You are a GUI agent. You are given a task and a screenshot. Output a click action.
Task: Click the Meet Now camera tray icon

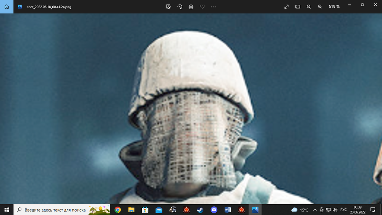322,210
